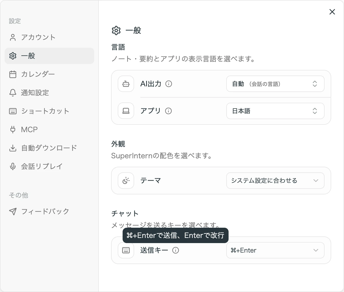Click the 外観 section heading

[x=118, y=144]
